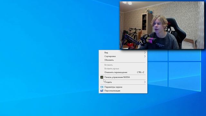Click the NVIDIA control panel icon
Viewport: 206px width, 116px height.
coord(102,77)
